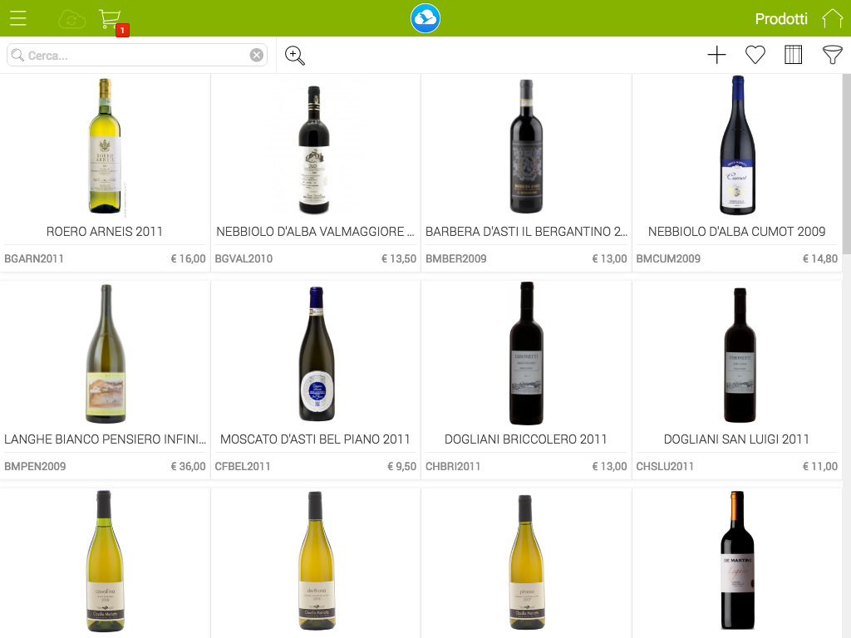The image size is (851, 638).
Task: Click product code CFBEL2011
Action: coord(243,467)
